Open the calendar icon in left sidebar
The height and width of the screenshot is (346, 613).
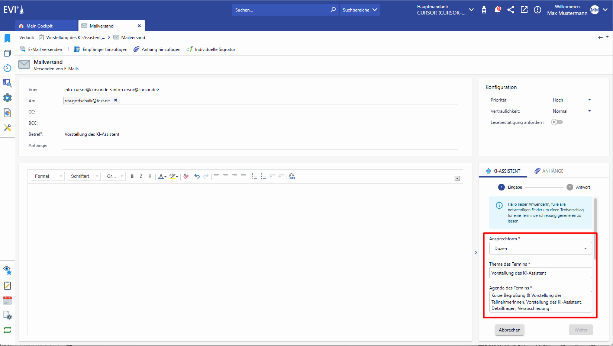7,300
